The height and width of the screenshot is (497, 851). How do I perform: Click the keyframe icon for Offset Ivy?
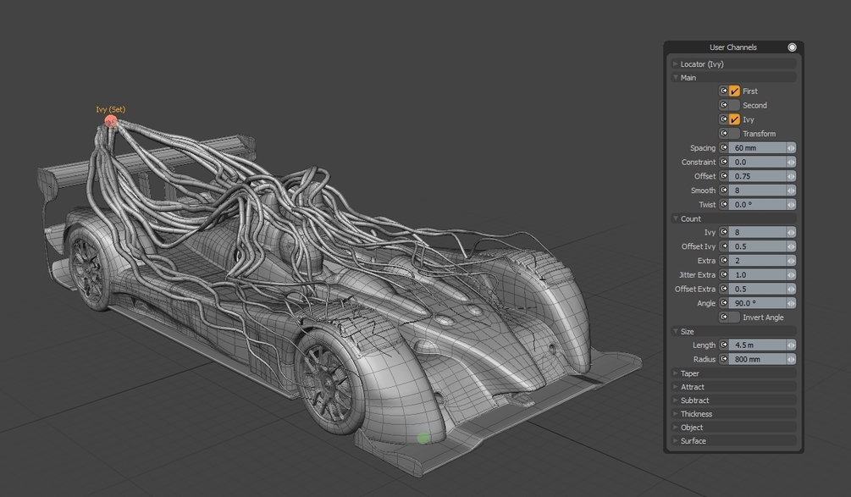[723, 246]
